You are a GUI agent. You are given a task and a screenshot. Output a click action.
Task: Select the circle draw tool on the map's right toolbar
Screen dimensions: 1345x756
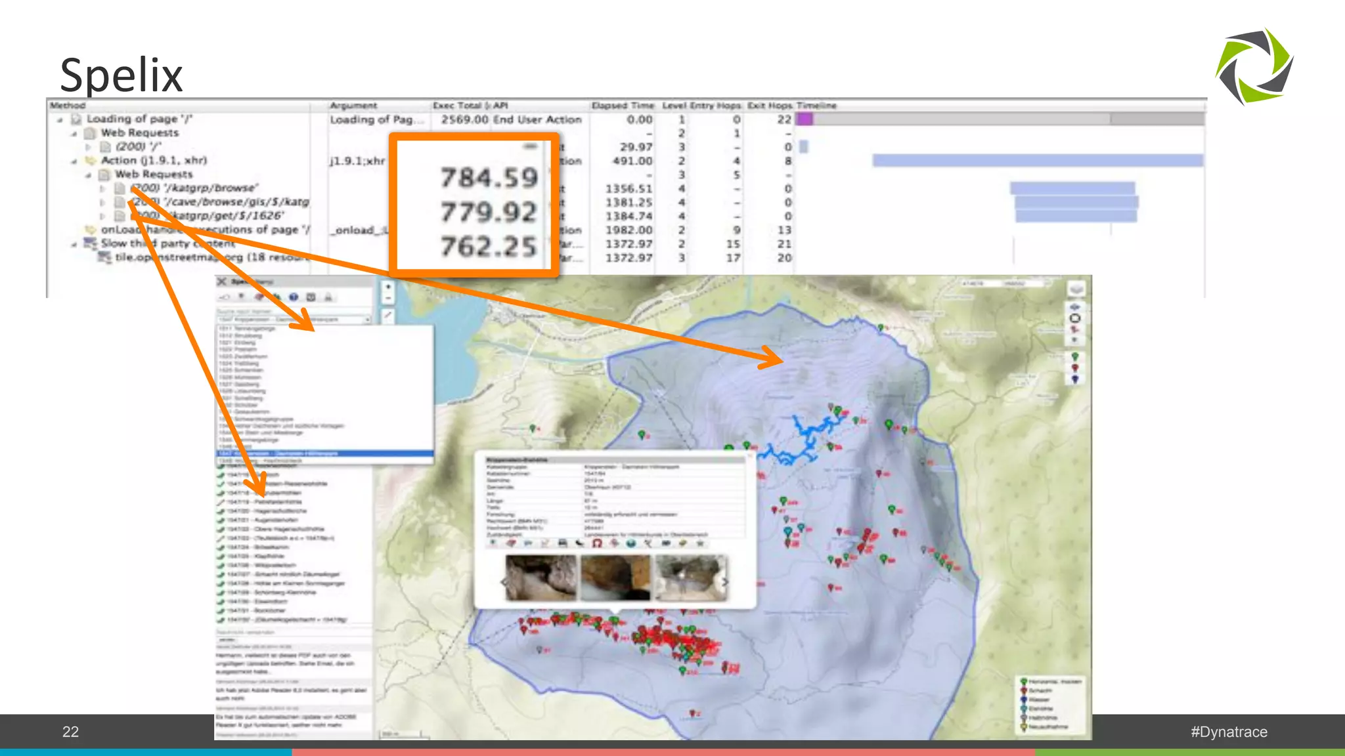tap(1075, 318)
